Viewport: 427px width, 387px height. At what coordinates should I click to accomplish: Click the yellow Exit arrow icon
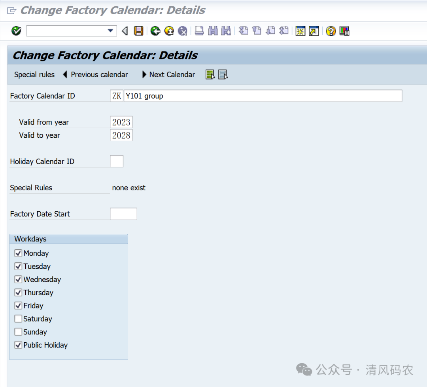point(169,31)
